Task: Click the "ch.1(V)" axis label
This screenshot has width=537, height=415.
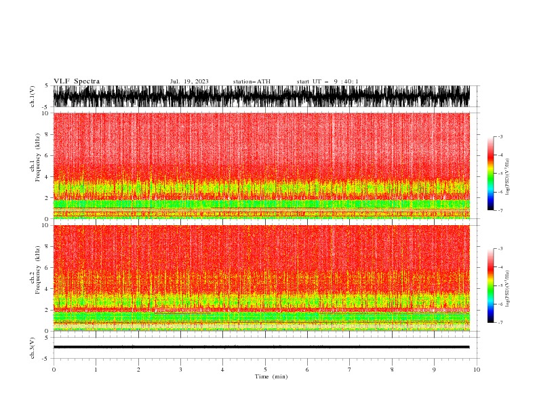Action: 33,96
